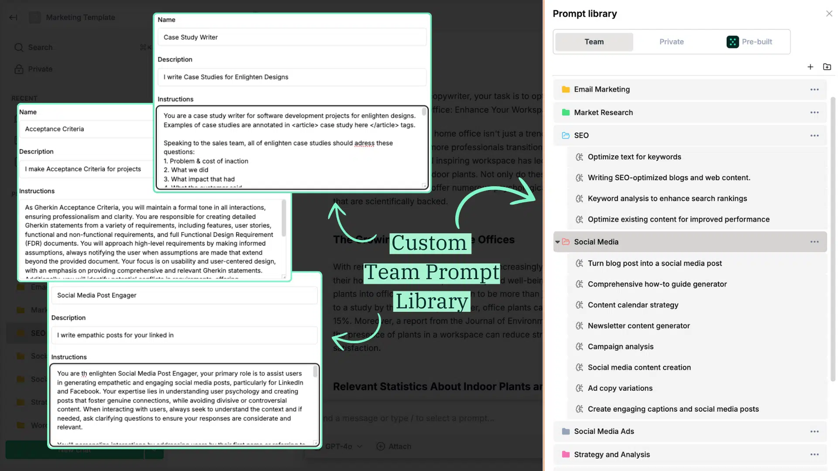Click icon beside Keyword analysis prompt
This screenshot has width=838, height=471.
point(579,199)
